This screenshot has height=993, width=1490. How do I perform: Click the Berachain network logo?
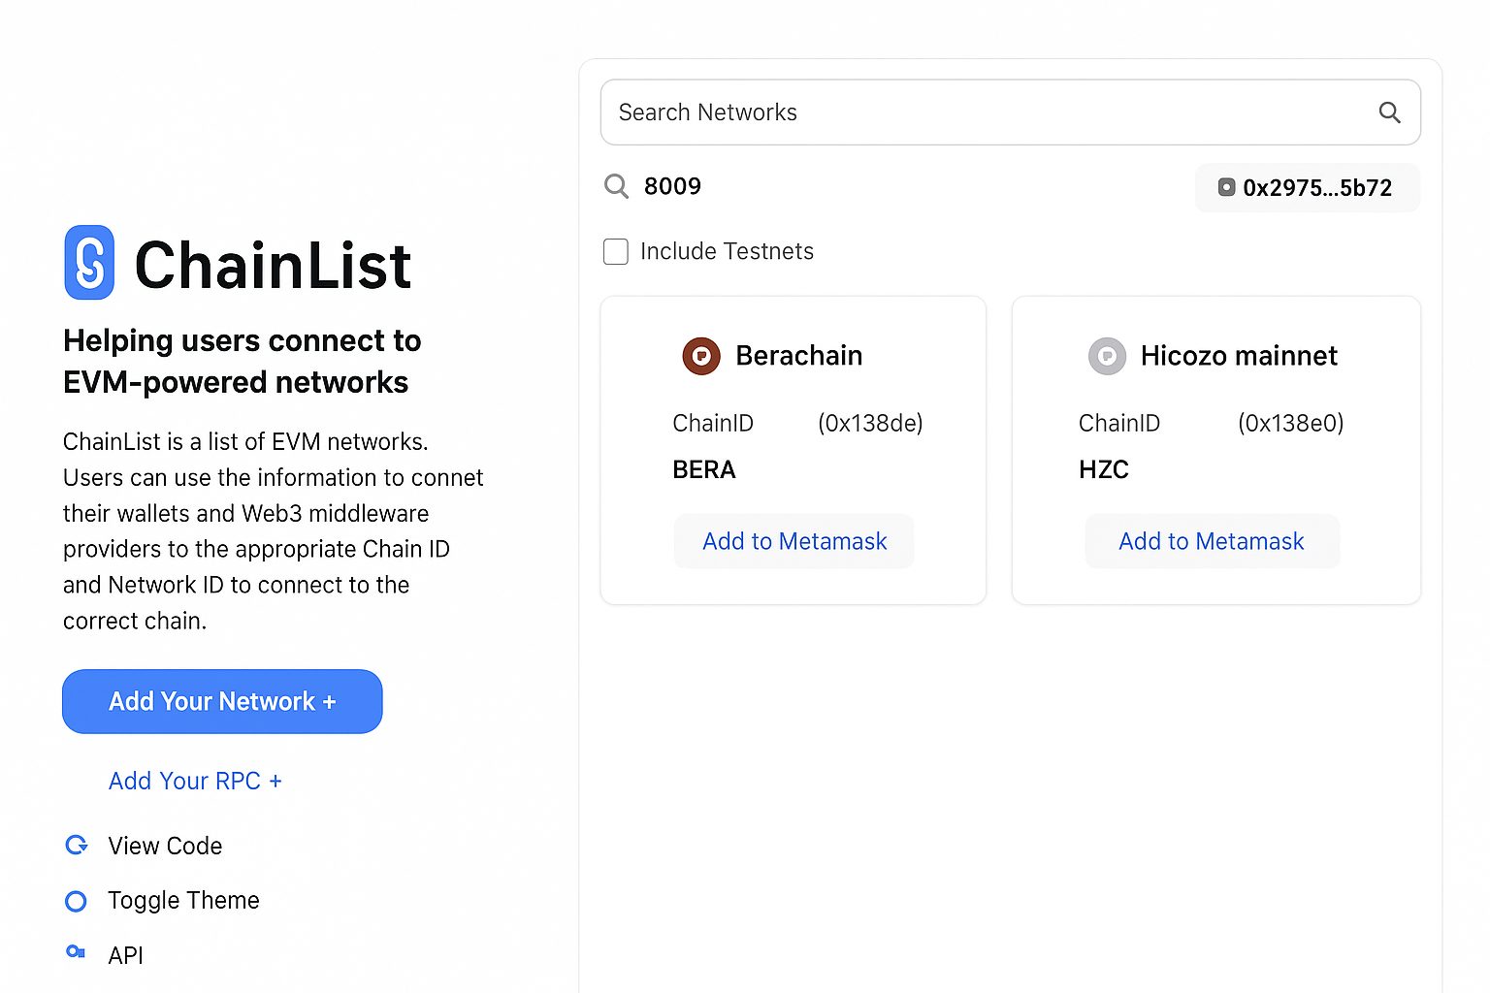click(x=701, y=356)
